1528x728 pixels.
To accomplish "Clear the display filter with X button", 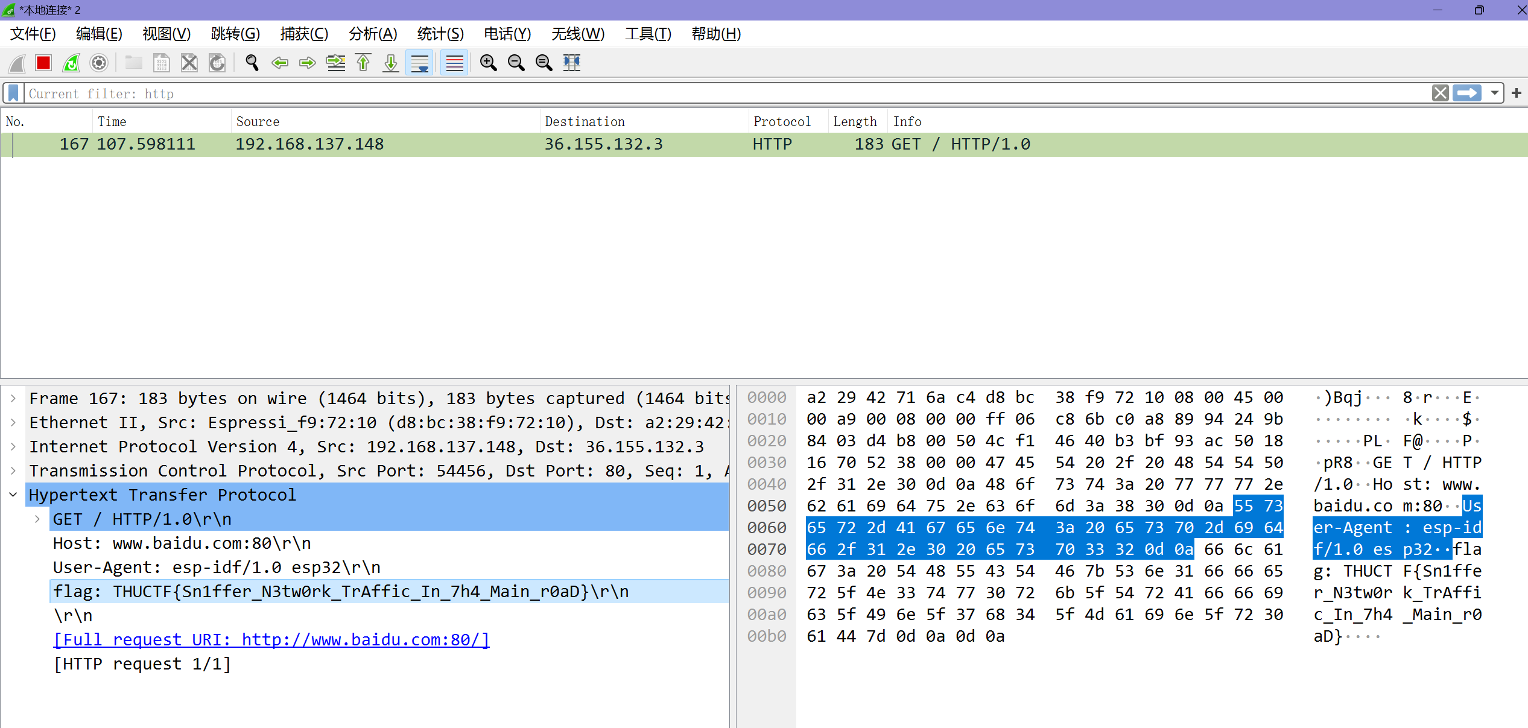I will point(1441,93).
